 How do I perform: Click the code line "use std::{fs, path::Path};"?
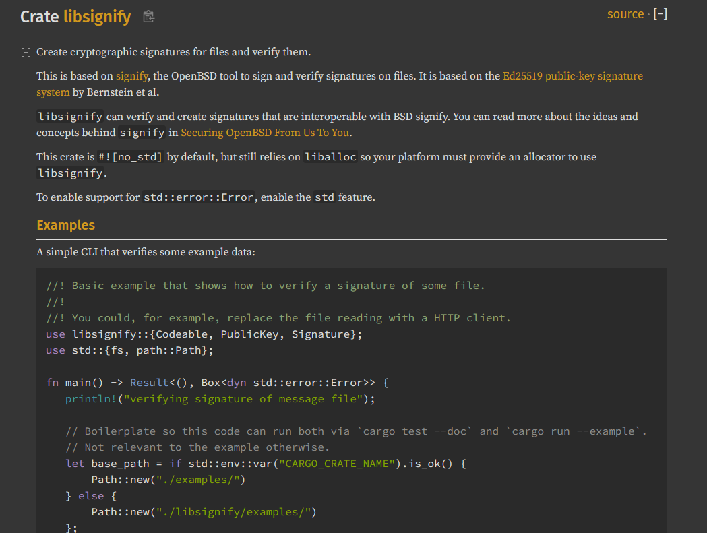click(x=129, y=350)
